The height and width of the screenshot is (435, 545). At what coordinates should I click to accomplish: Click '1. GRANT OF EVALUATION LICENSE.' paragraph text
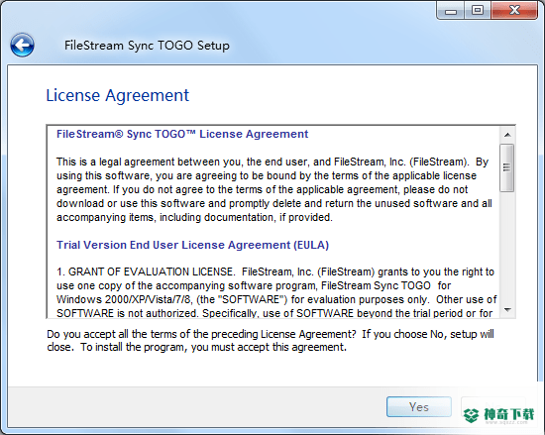click(276, 292)
